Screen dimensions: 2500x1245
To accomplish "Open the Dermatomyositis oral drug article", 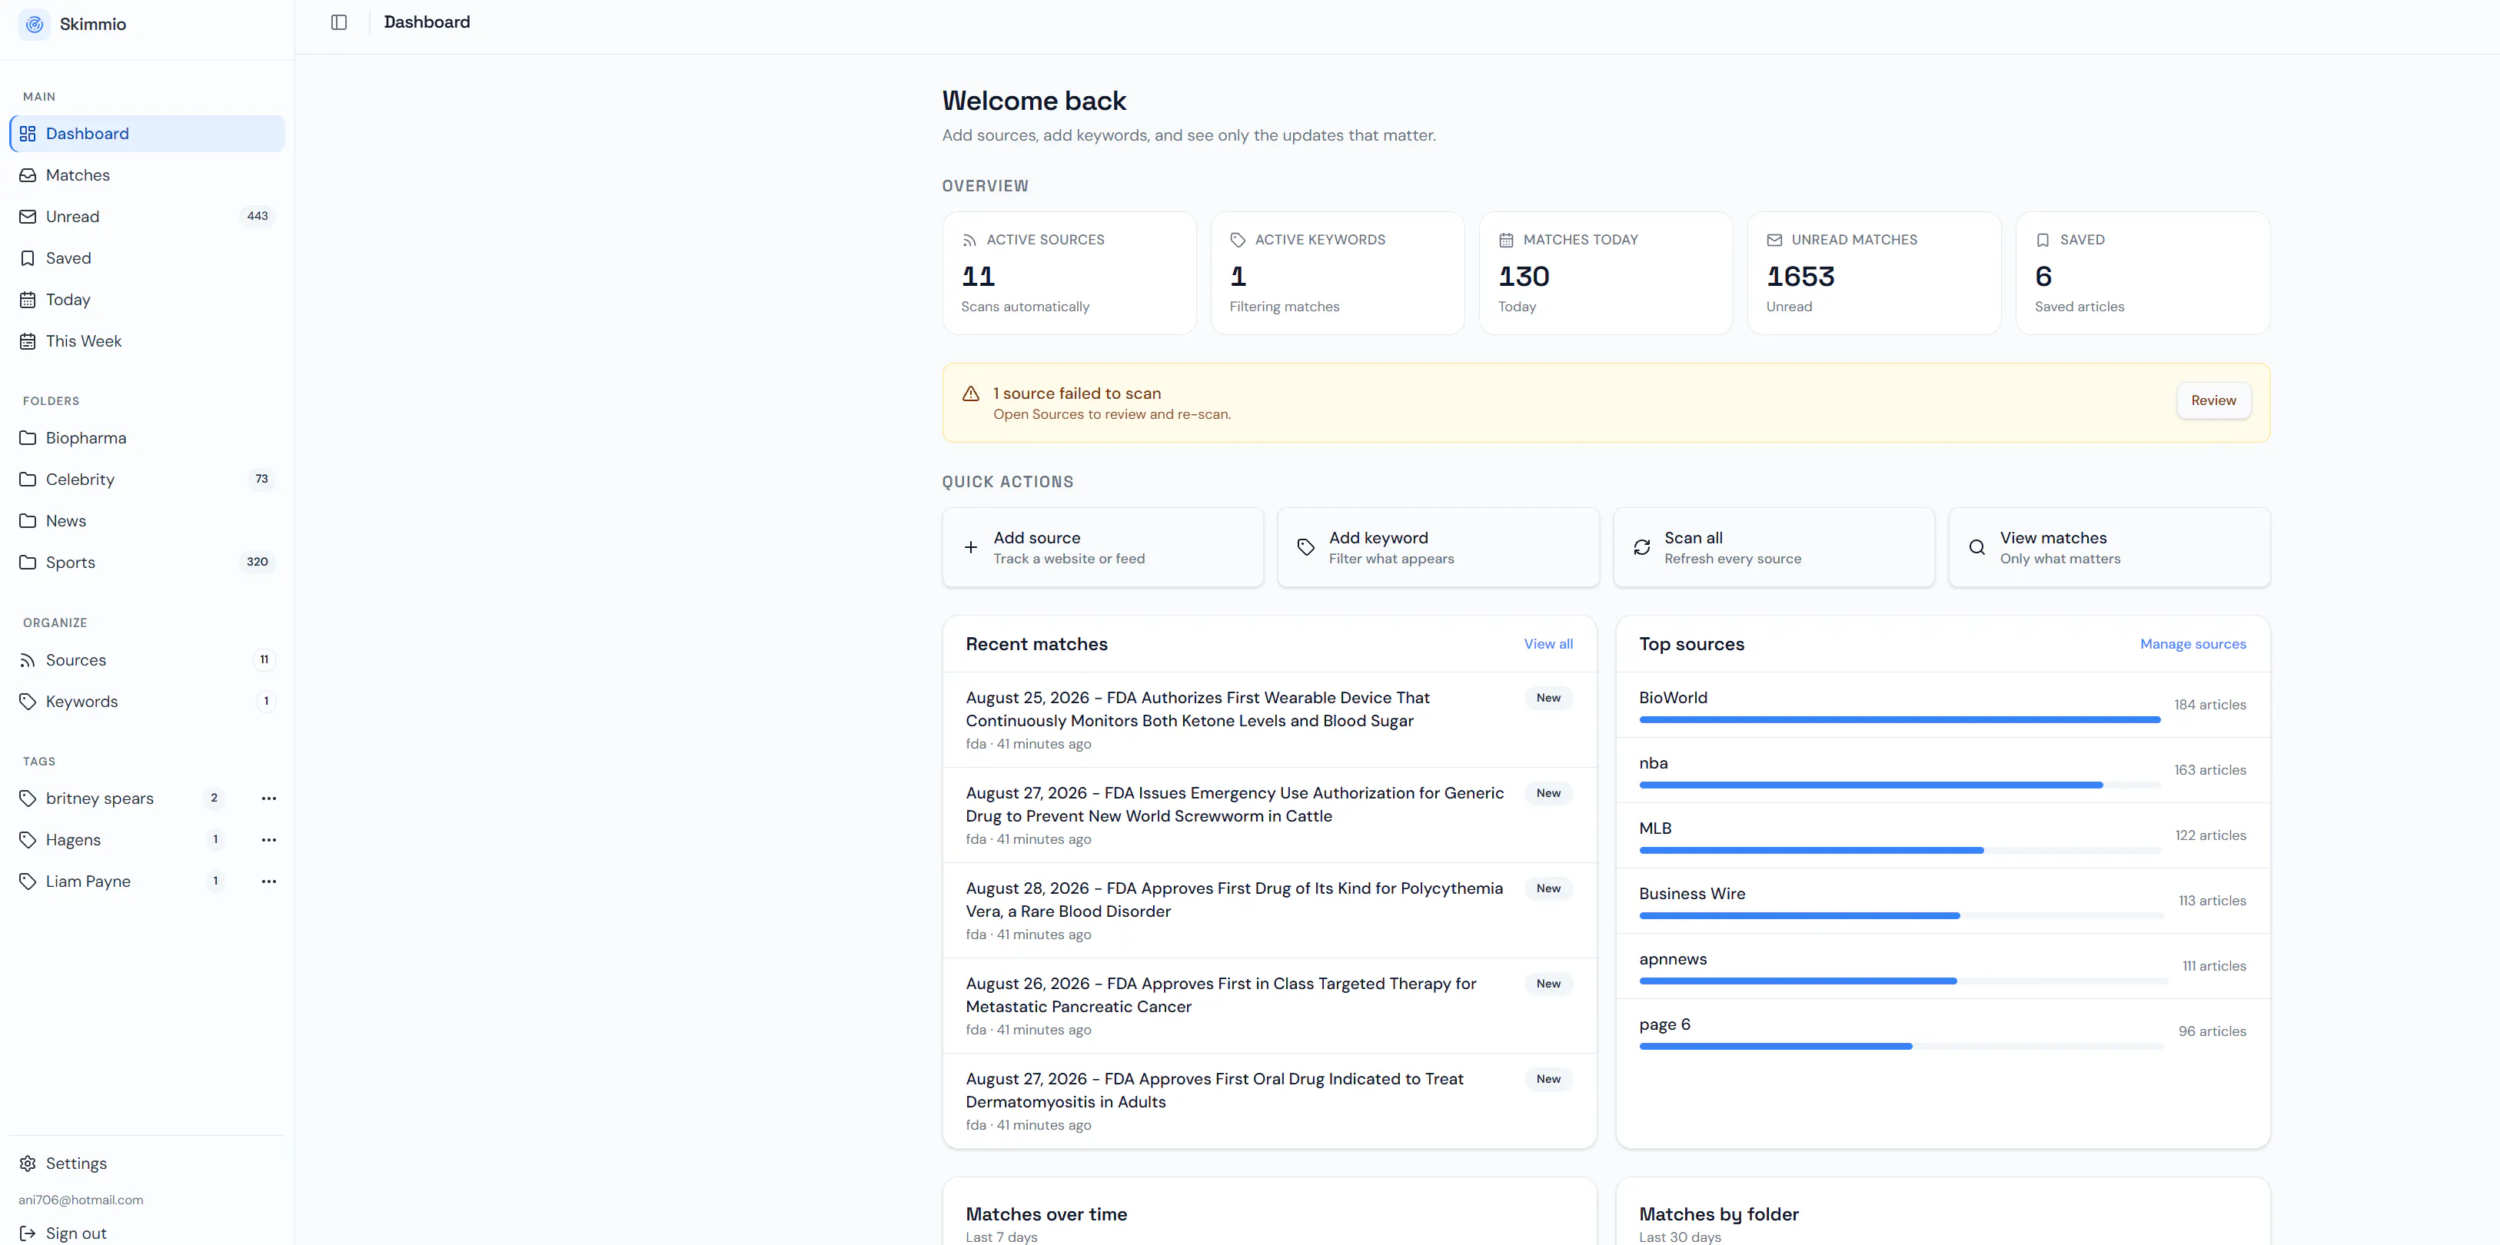I will click(x=1269, y=1101).
